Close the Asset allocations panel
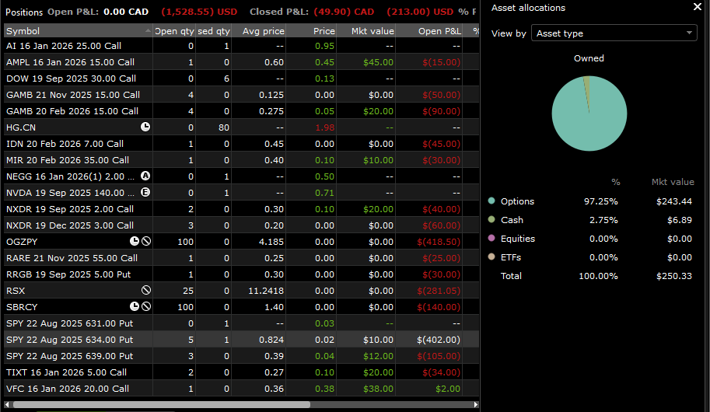This screenshot has width=710, height=412. [x=698, y=7]
